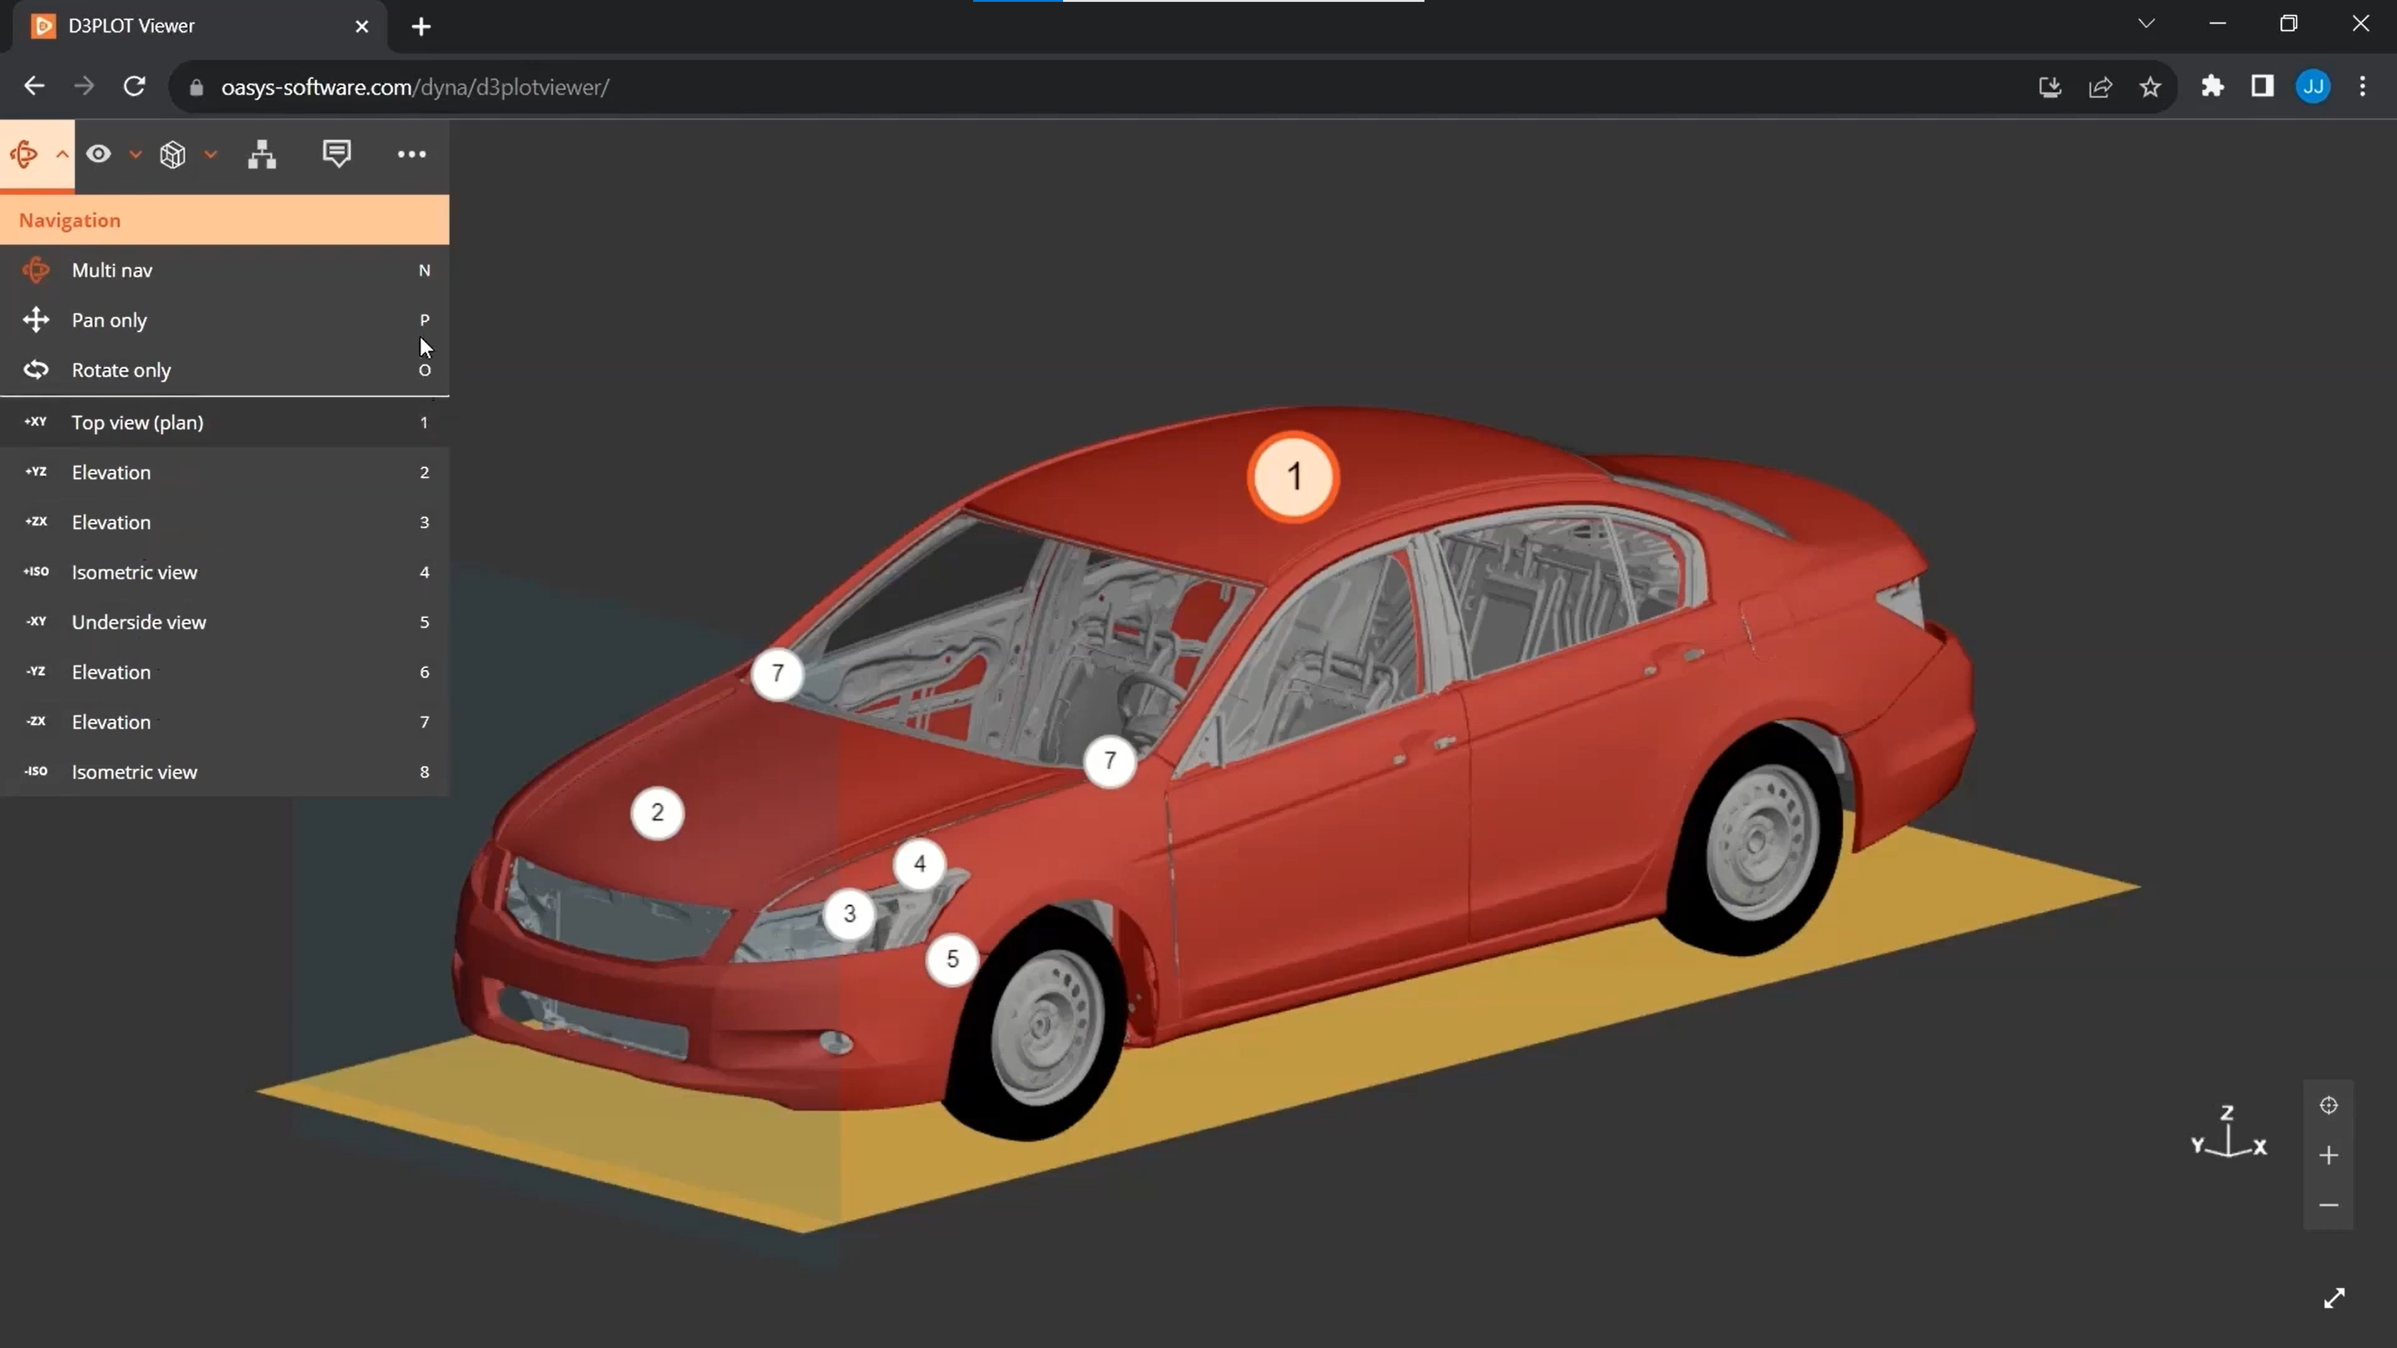
Task: Click the XYZ axis triad
Action: pos(2230,1132)
